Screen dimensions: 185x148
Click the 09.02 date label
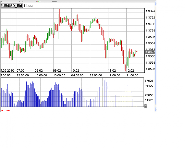[57, 70]
